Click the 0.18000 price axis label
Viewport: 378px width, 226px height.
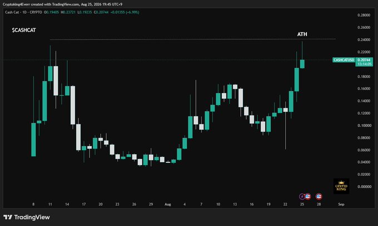click(364, 77)
